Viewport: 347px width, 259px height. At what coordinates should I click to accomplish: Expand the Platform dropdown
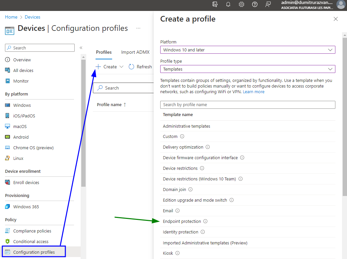click(x=247, y=50)
